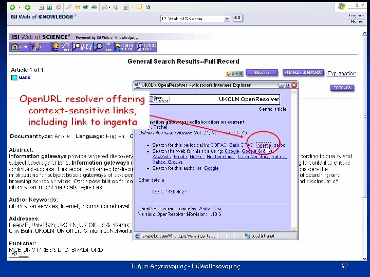Open the Messenger icon in toolbar

point(147,7)
